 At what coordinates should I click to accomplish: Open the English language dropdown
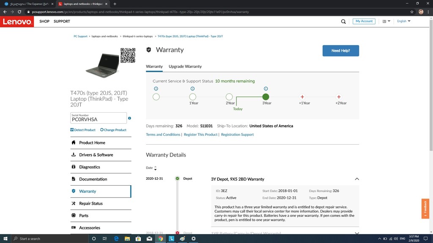(403, 21)
